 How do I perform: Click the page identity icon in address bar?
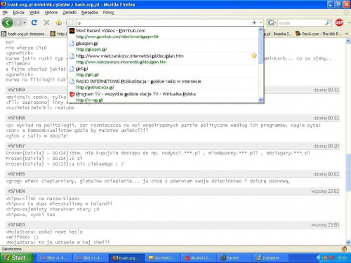(72, 22)
